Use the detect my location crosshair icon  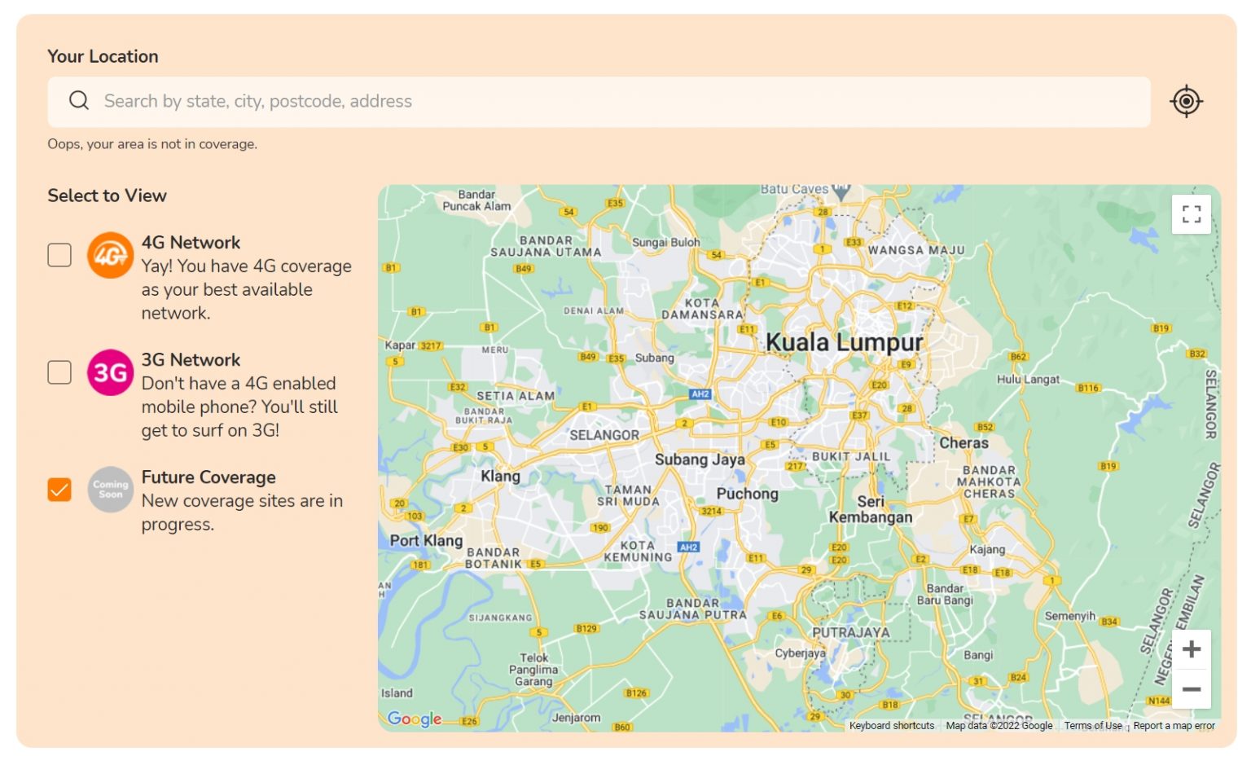point(1186,101)
